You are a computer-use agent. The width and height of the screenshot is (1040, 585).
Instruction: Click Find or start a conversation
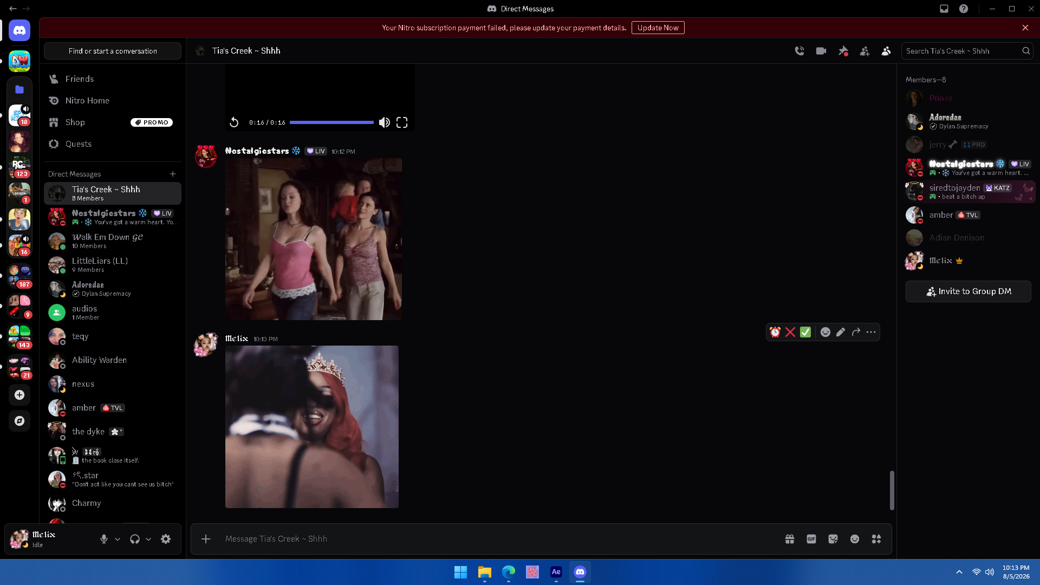click(x=113, y=51)
